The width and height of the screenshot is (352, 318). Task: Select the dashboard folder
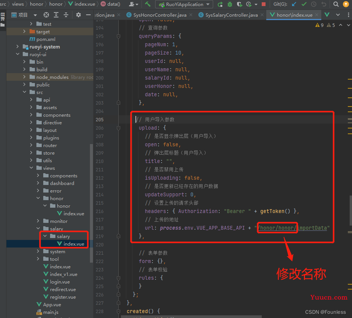pos(62,183)
